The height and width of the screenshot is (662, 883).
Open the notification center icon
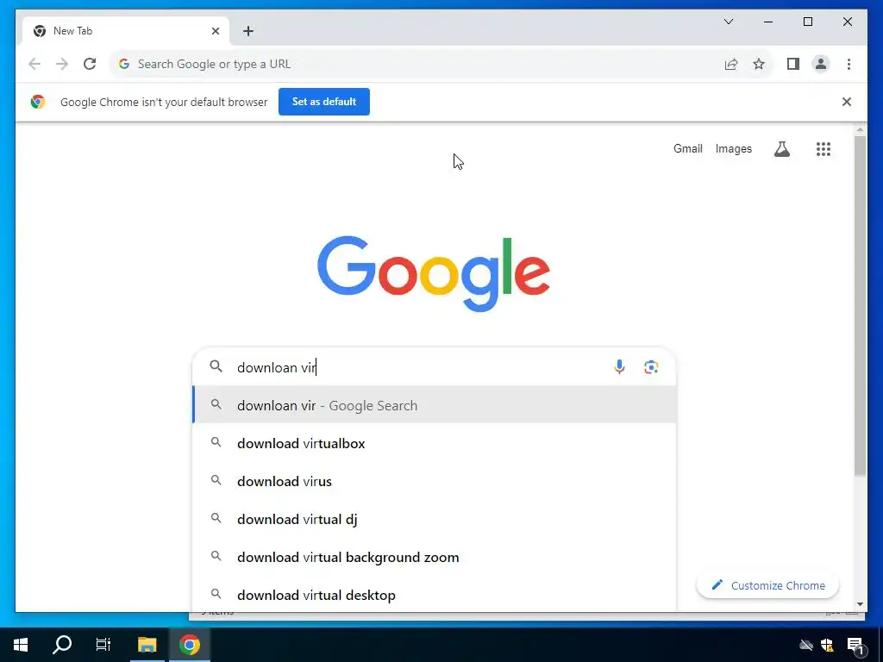point(855,645)
